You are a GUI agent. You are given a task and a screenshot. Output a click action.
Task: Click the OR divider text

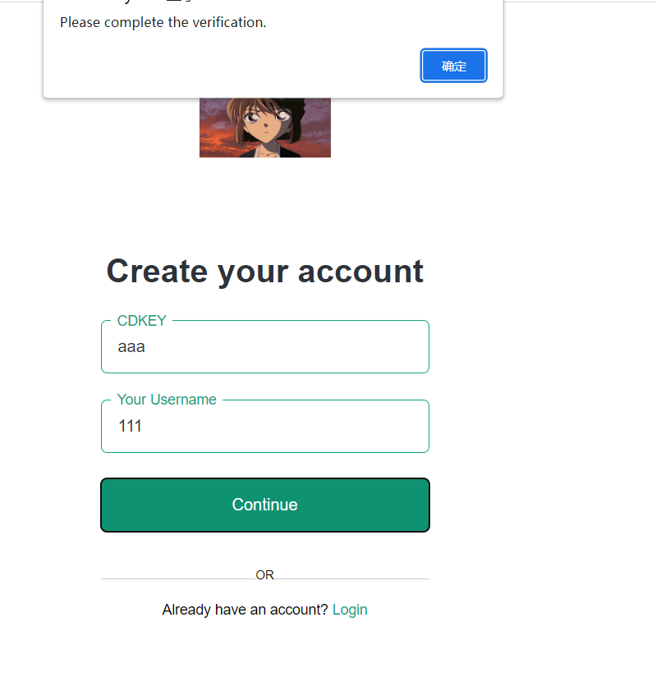tap(264, 575)
